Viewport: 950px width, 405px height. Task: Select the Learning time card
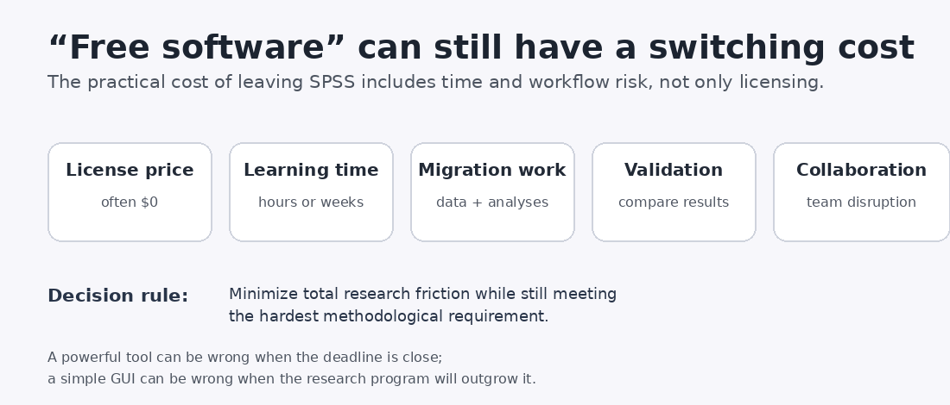click(312, 192)
